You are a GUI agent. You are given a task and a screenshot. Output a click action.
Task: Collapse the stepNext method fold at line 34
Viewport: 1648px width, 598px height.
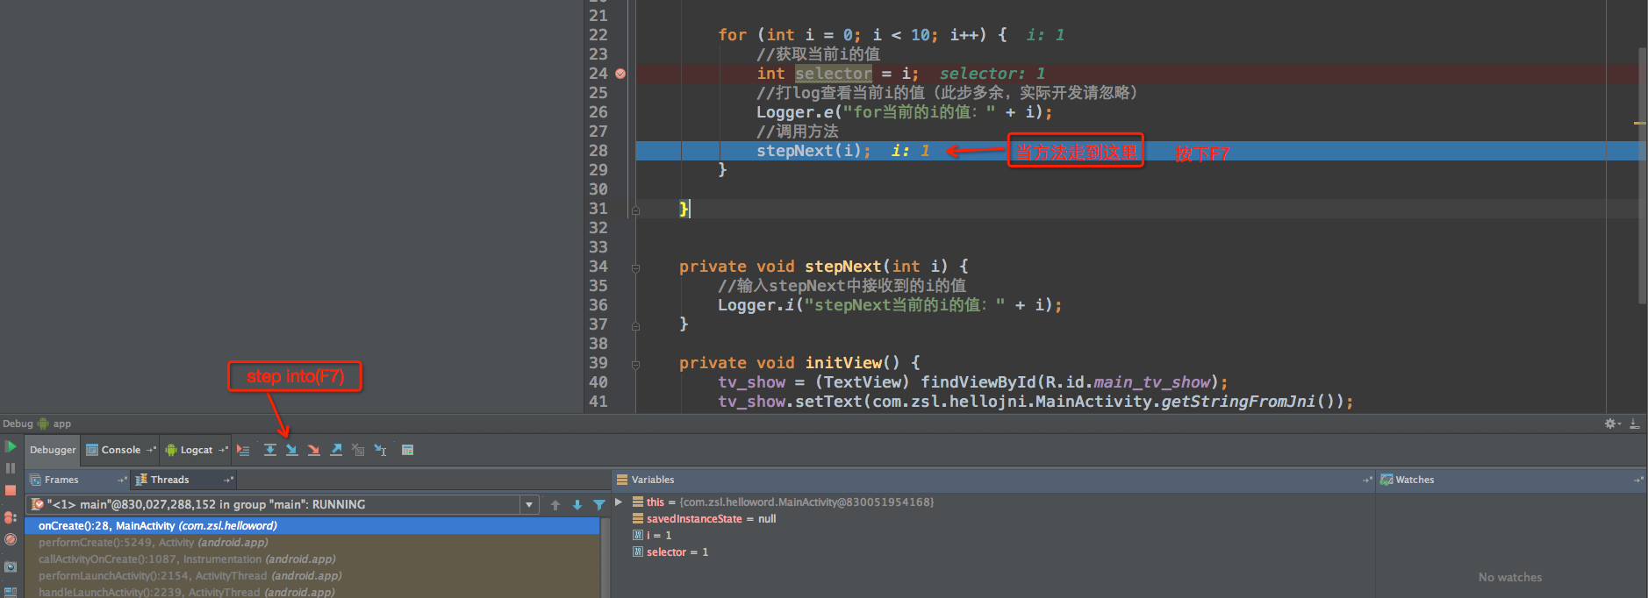635,267
